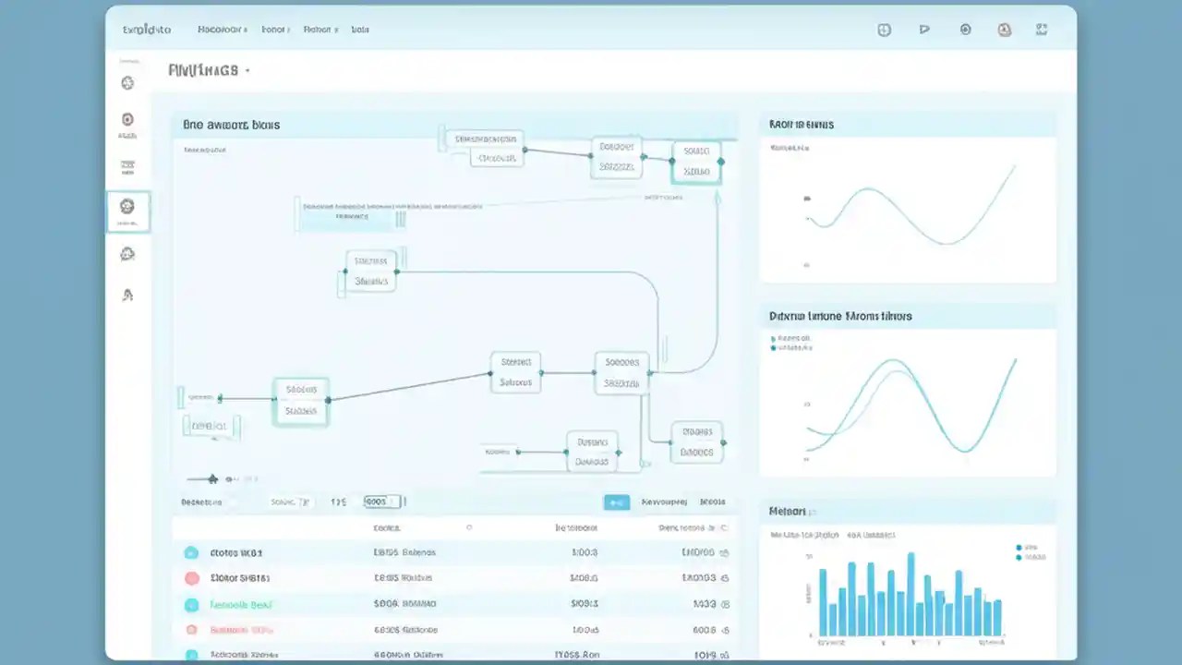Expand the first navigation menu's dropdown arrow
Image resolution: width=1182 pixels, height=665 pixels.
(x=246, y=30)
